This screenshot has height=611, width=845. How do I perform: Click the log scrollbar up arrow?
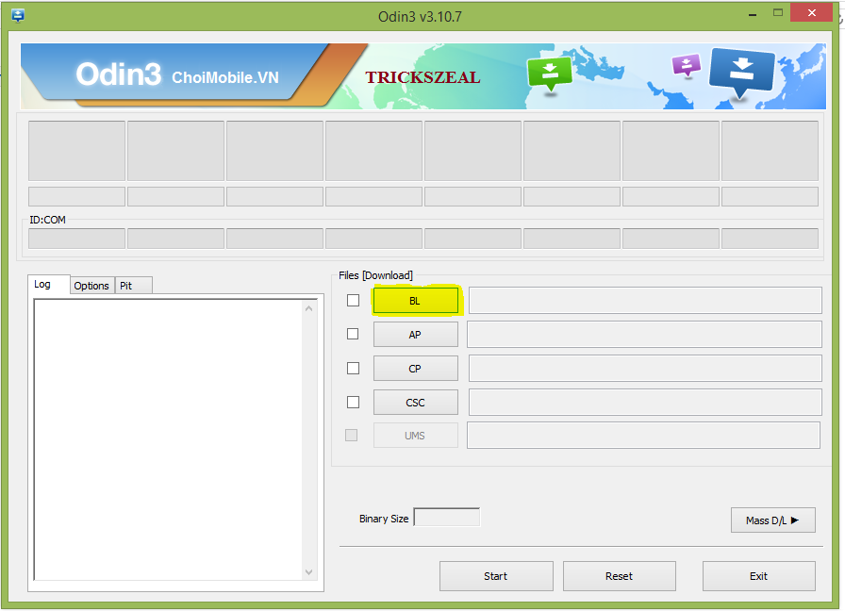[308, 308]
